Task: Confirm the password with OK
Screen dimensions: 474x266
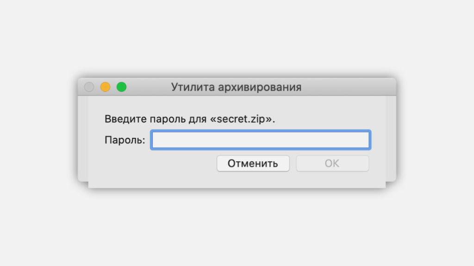Action: pyautogui.click(x=332, y=163)
